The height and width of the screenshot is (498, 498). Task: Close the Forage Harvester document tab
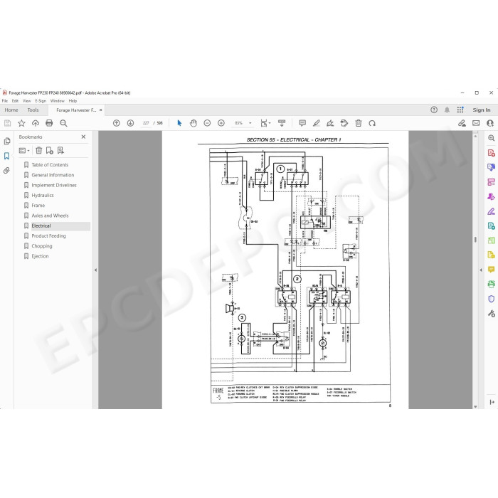tap(101, 110)
